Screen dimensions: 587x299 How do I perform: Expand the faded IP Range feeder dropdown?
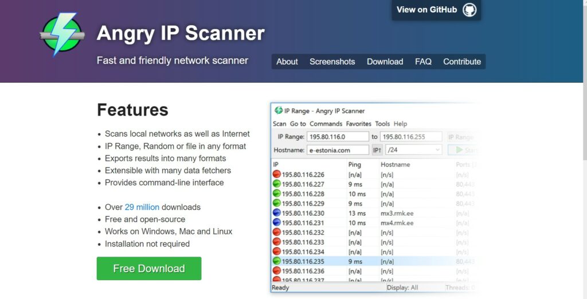point(461,137)
